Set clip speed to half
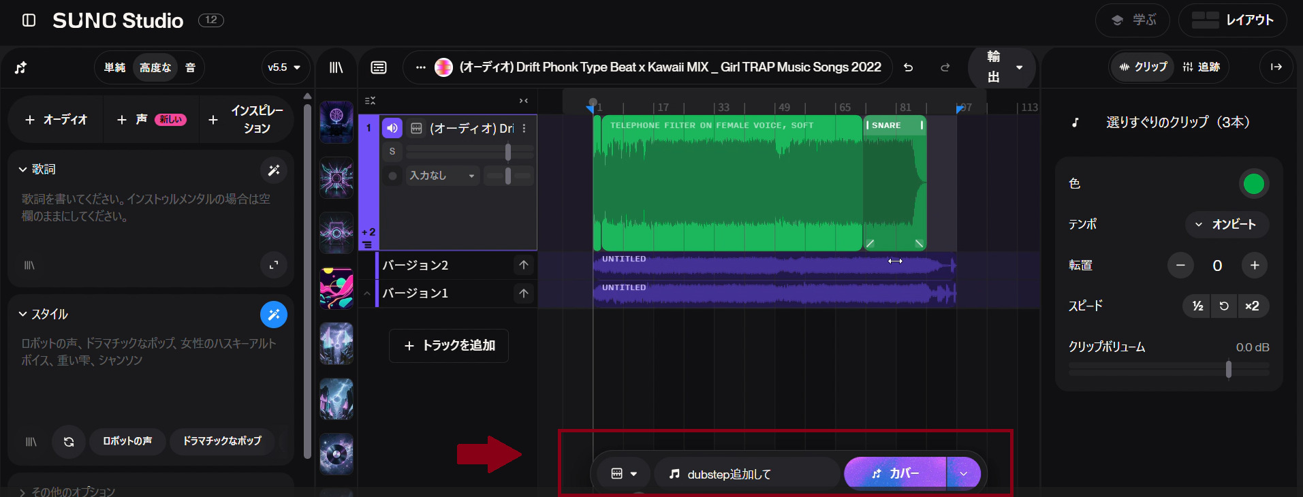1303x497 pixels. click(x=1197, y=306)
